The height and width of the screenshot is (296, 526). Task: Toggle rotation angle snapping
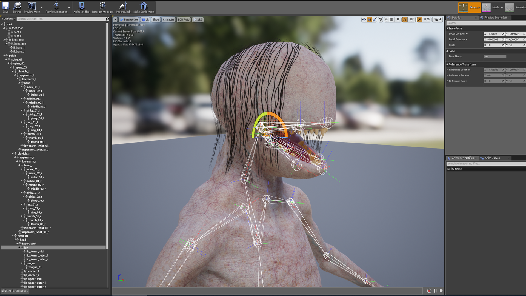405,19
